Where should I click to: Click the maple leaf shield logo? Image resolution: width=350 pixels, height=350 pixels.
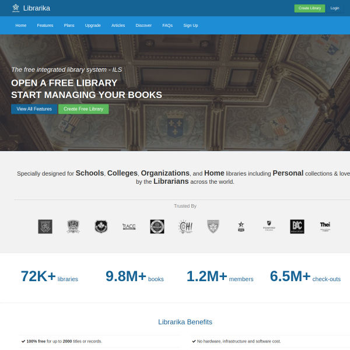101,226
